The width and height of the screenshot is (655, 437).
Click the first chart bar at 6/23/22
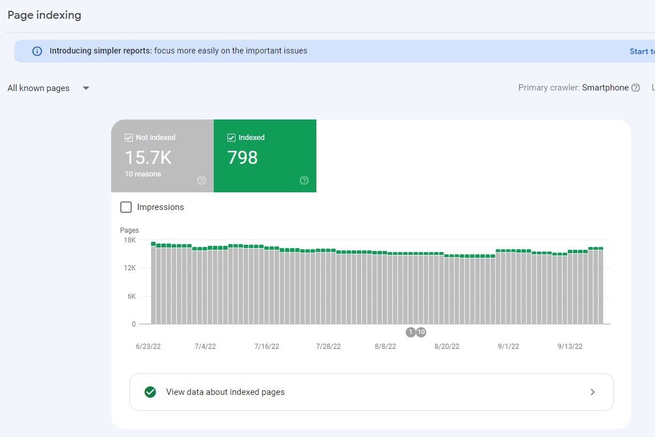coord(153,285)
